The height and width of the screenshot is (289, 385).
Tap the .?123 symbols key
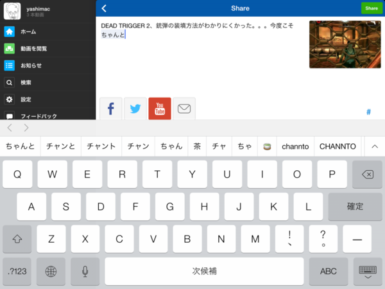17,271
